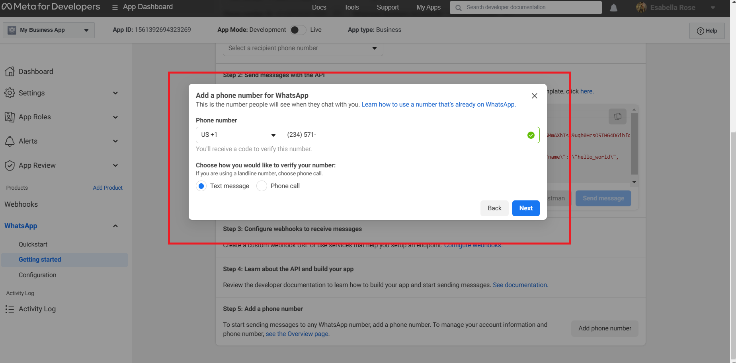Open the user account dropdown arrow
This screenshot has height=363, width=736.
[x=713, y=8]
